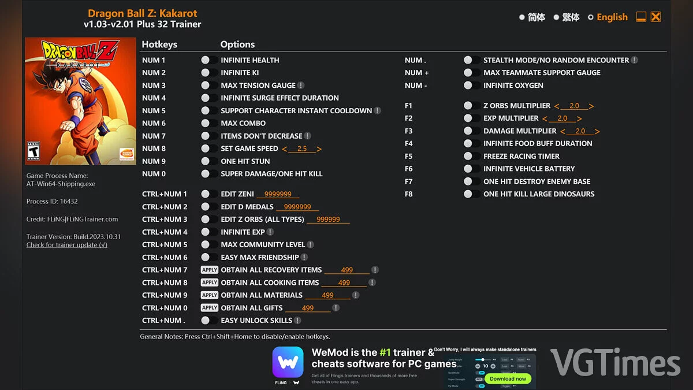Switch language to 简体
693x390 pixels.
pyautogui.click(x=532, y=17)
